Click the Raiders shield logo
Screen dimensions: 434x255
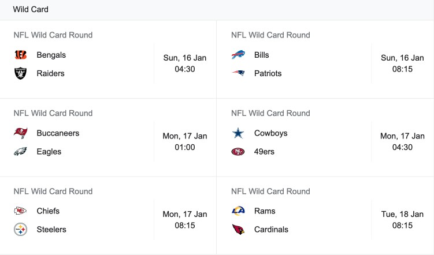click(20, 73)
